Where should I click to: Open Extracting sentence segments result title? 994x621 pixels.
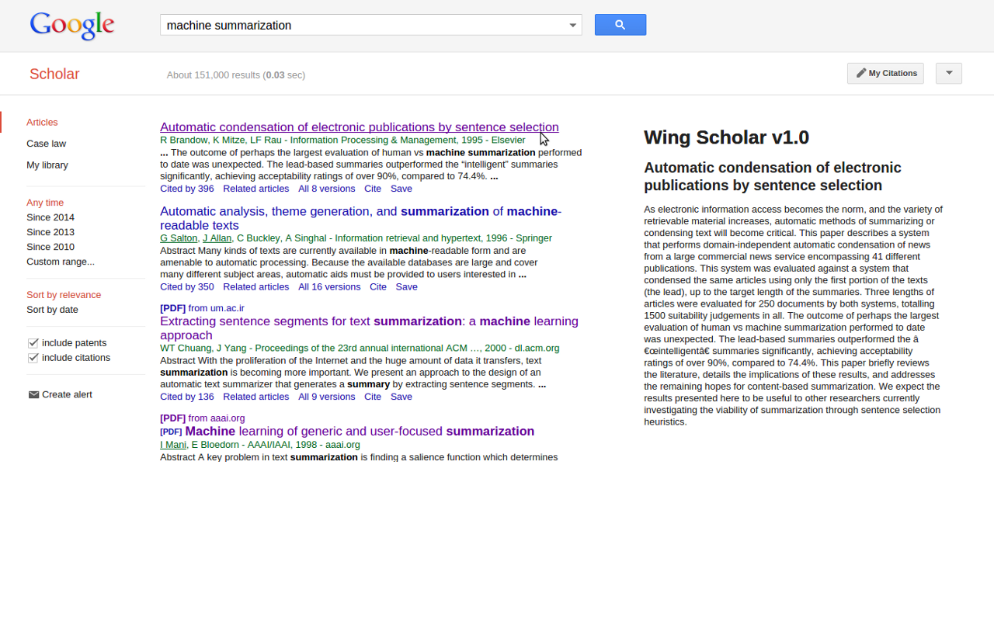click(x=369, y=328)
